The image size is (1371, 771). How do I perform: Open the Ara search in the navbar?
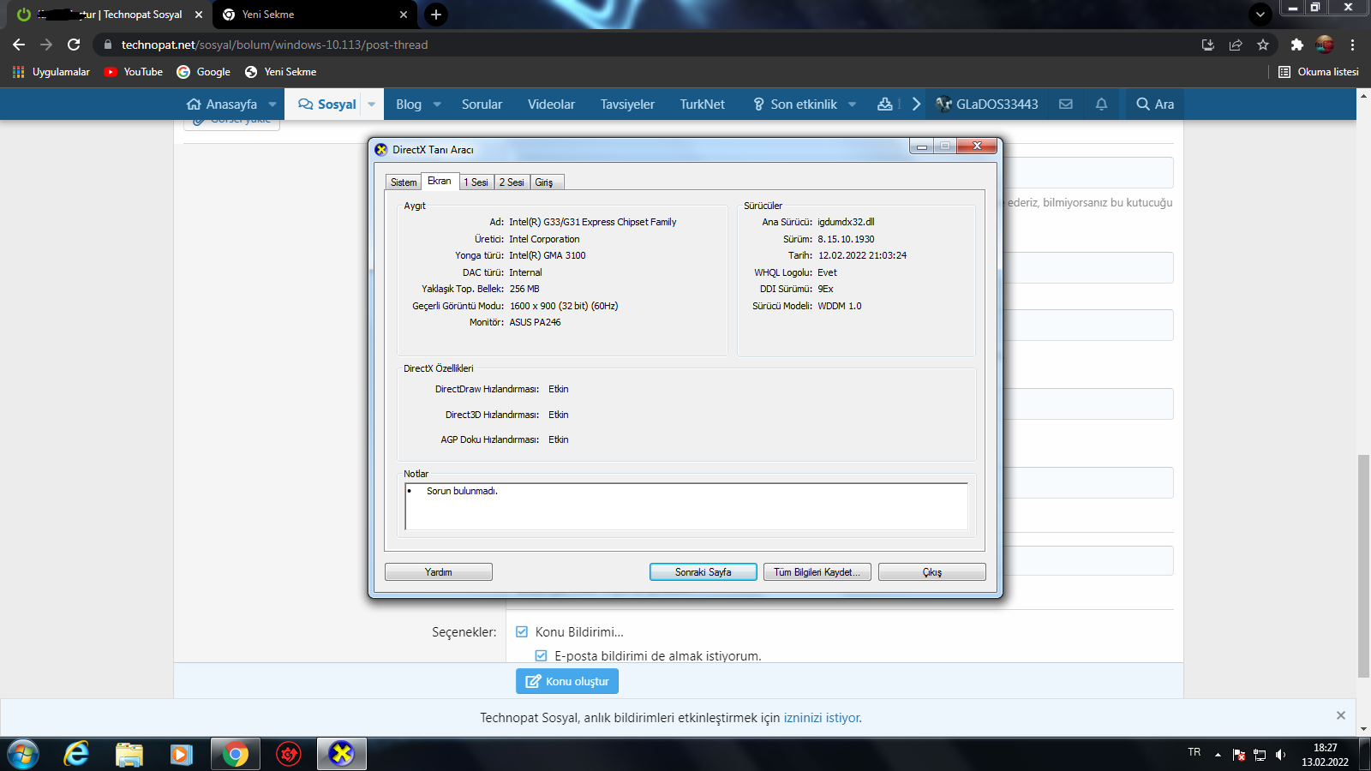coord(1155,104)
